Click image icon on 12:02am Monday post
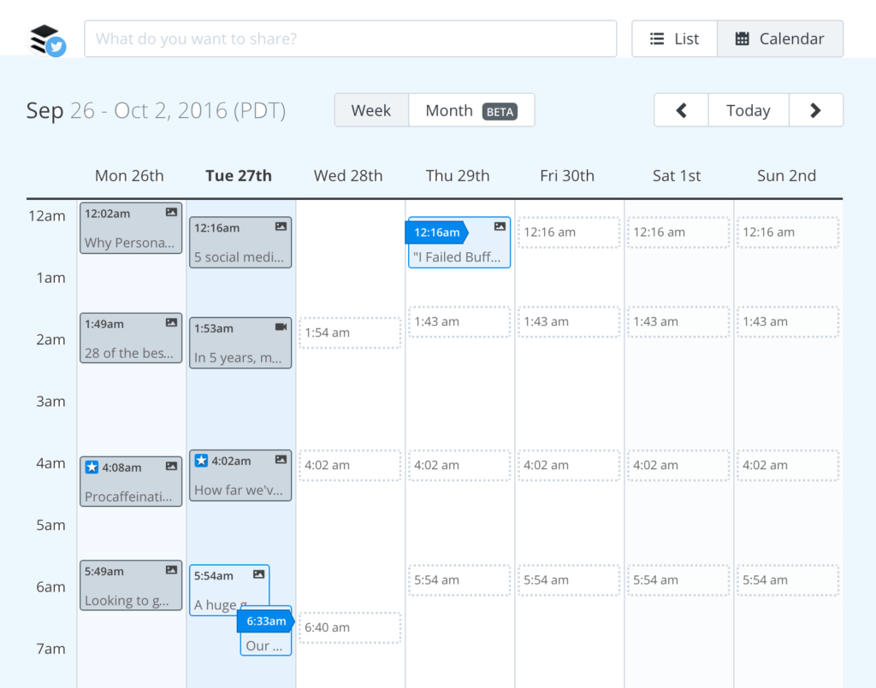 171,212
